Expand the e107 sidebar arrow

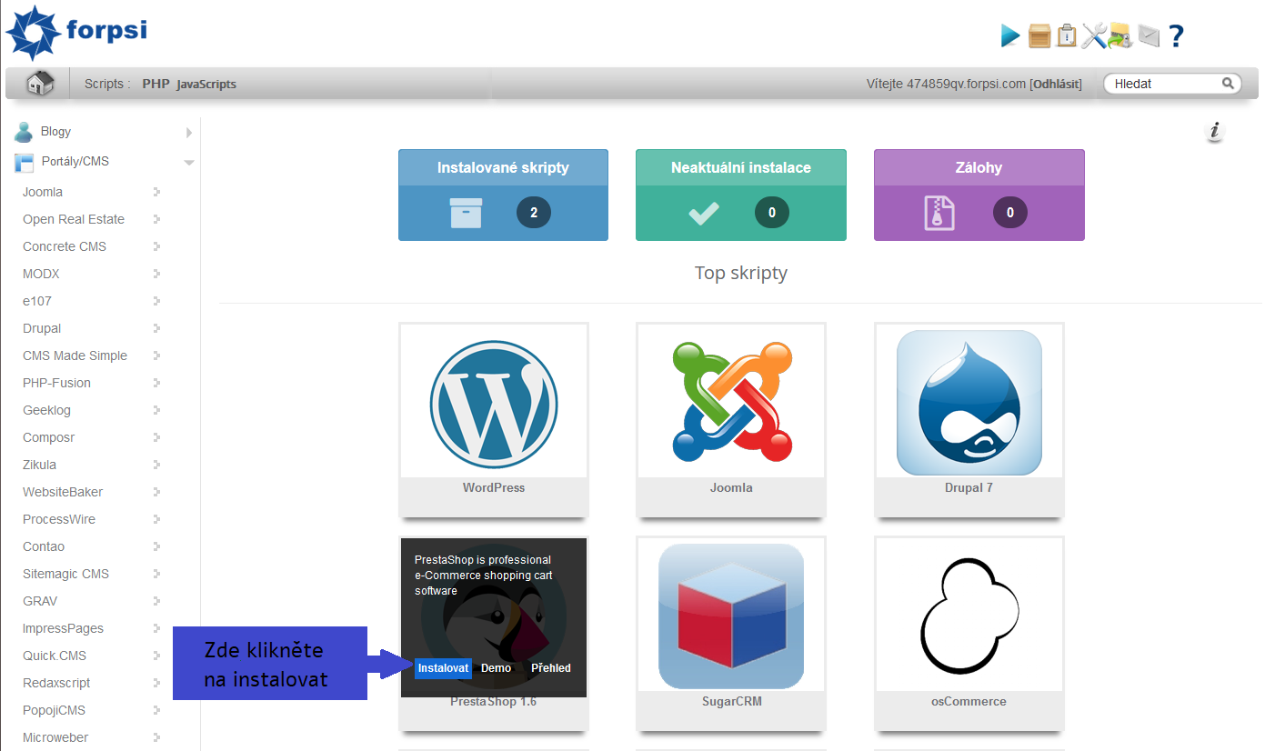coord(156,301)
